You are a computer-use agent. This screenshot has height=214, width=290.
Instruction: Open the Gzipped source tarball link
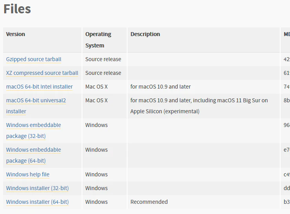tap(34, 59)
